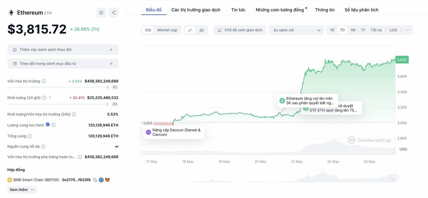428x198 pixels.
Task: Open info icon for Khối lượng/Vốn hóa thị trường (24h)
Action: click(x=74, y=114)
